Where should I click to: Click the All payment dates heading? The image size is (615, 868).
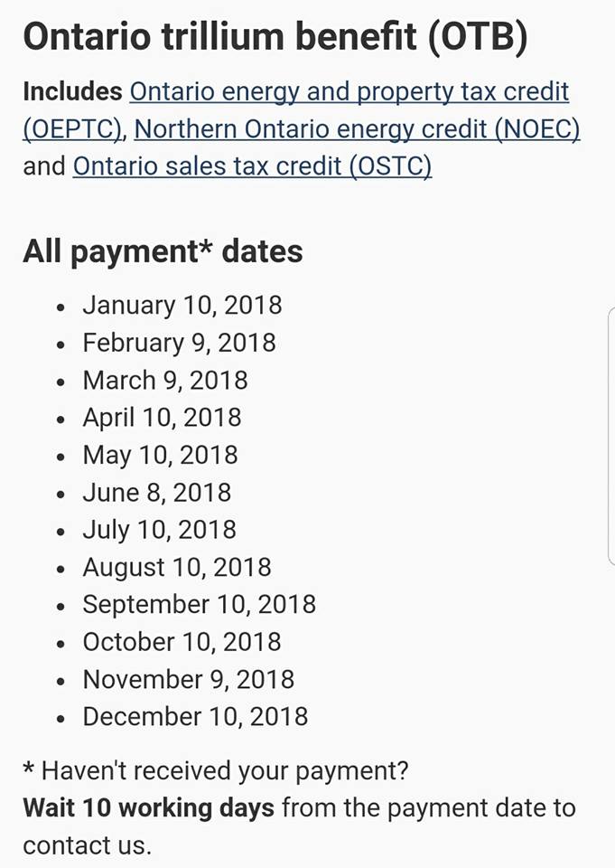click(x=163, y=252)
